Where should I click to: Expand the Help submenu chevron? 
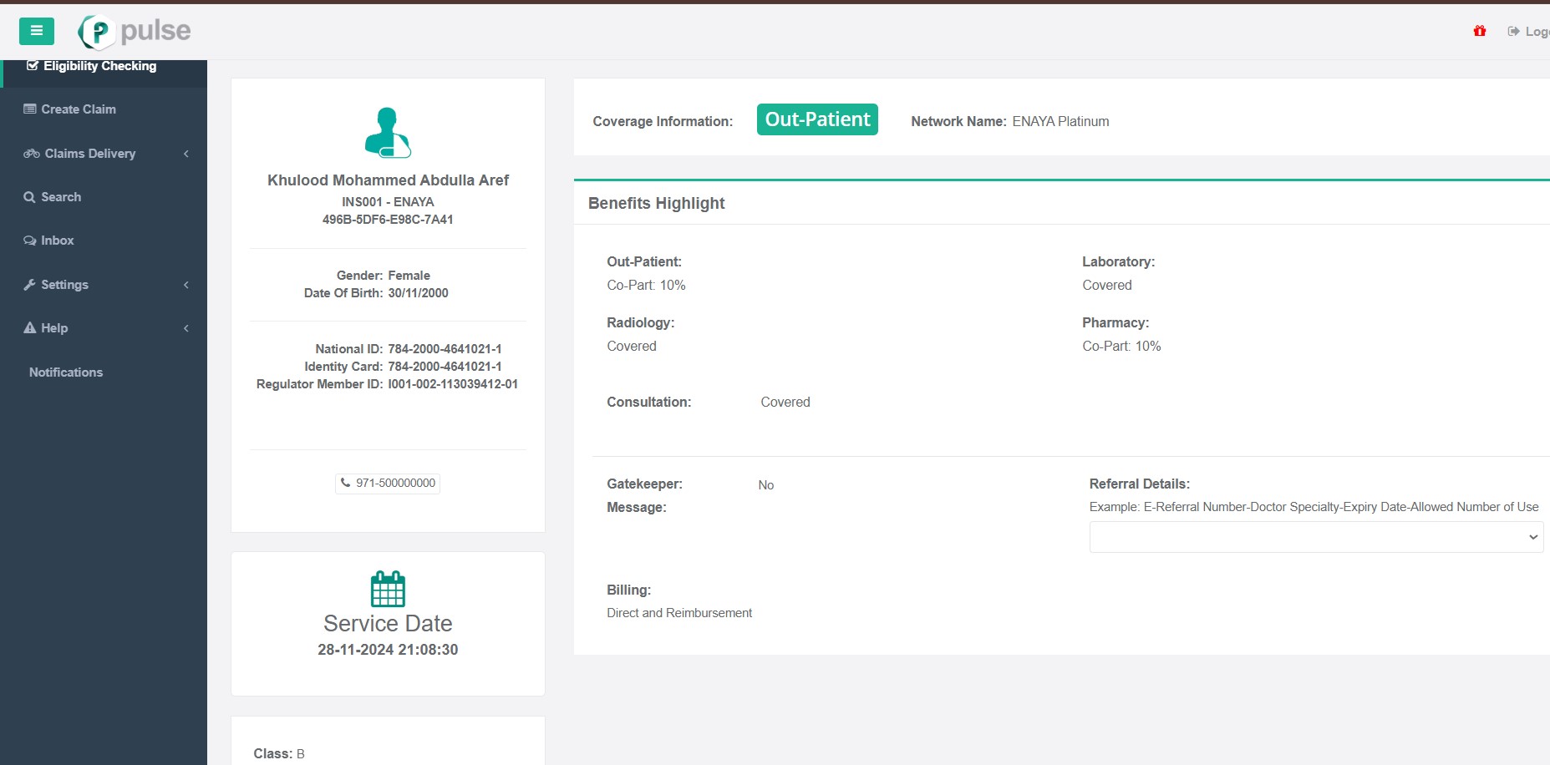186,328
